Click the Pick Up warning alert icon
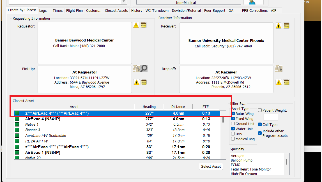Image resolution: width=322 pixels, height=182 pixels. [136, 82]
